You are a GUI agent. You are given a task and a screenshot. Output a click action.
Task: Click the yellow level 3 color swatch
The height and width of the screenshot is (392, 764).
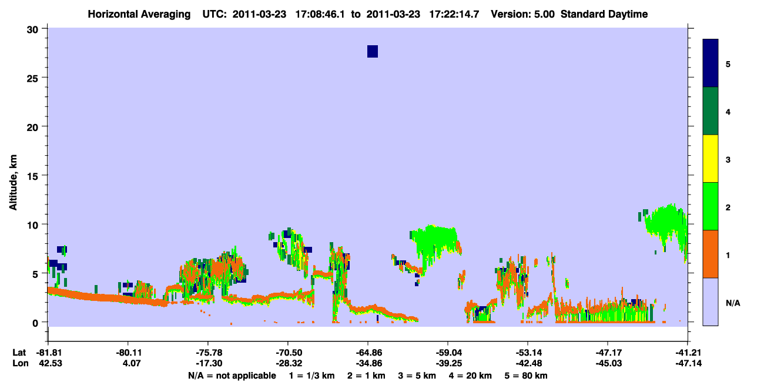click(x=711, y=159)
